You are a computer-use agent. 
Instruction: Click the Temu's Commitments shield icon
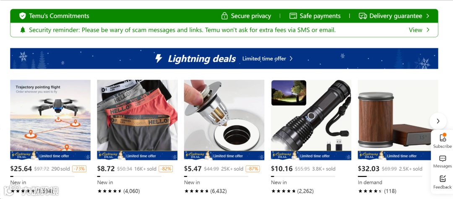point(23,16)
